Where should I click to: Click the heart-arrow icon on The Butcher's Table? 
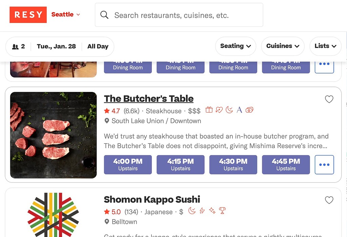tap(219, 110)
